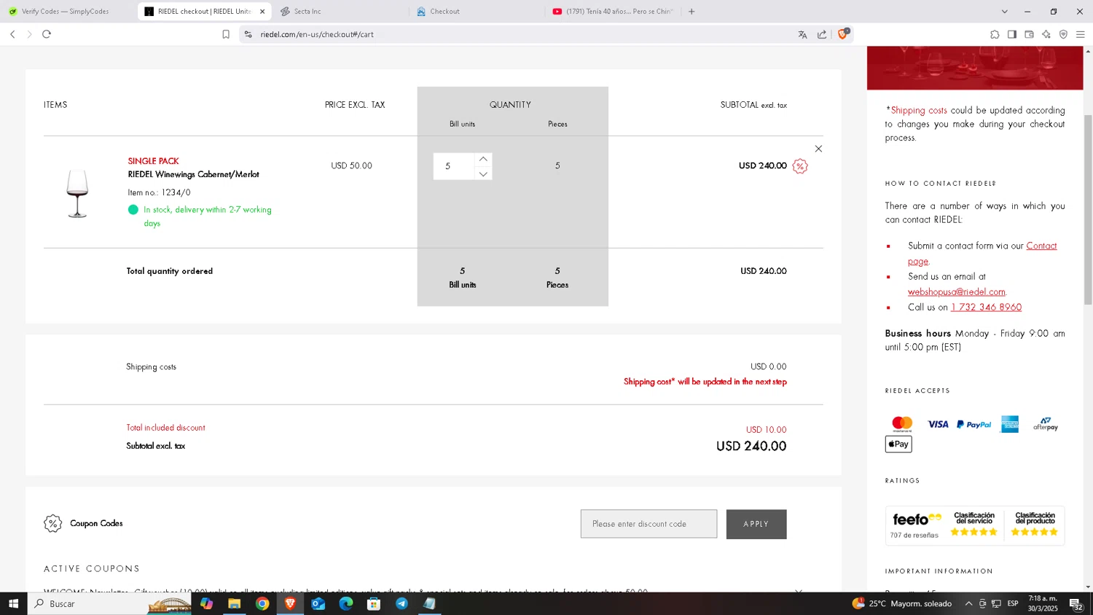The image size is (1093, 615).
Task: Increase bill units with up arrow
Action: pos(483,159)
